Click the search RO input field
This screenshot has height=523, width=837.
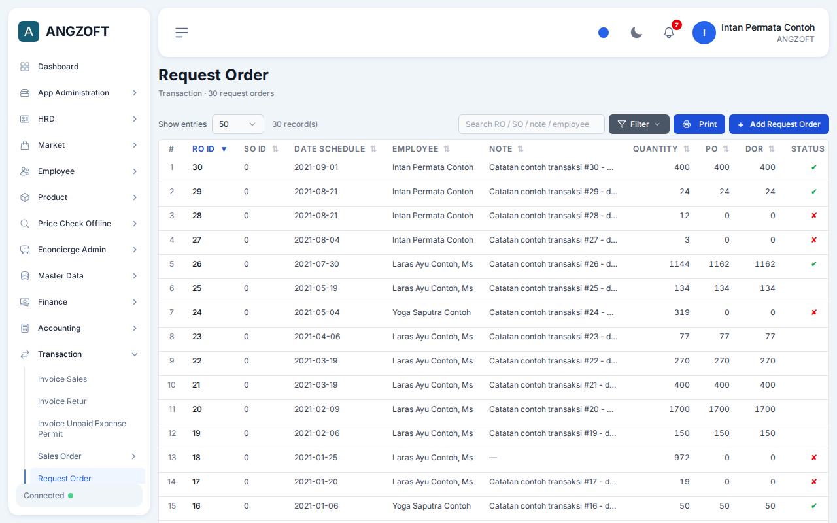tap(532, 124)
